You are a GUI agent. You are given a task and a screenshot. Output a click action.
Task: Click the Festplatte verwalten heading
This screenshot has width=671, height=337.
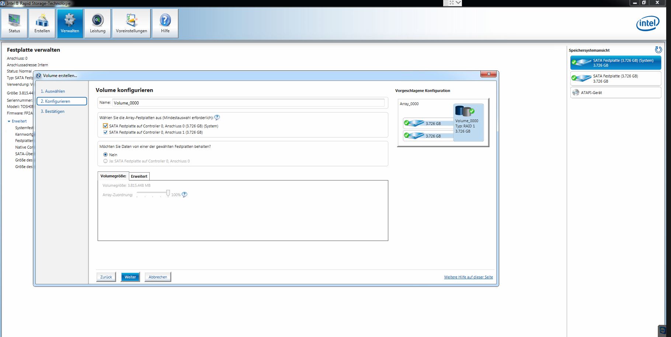34,50
